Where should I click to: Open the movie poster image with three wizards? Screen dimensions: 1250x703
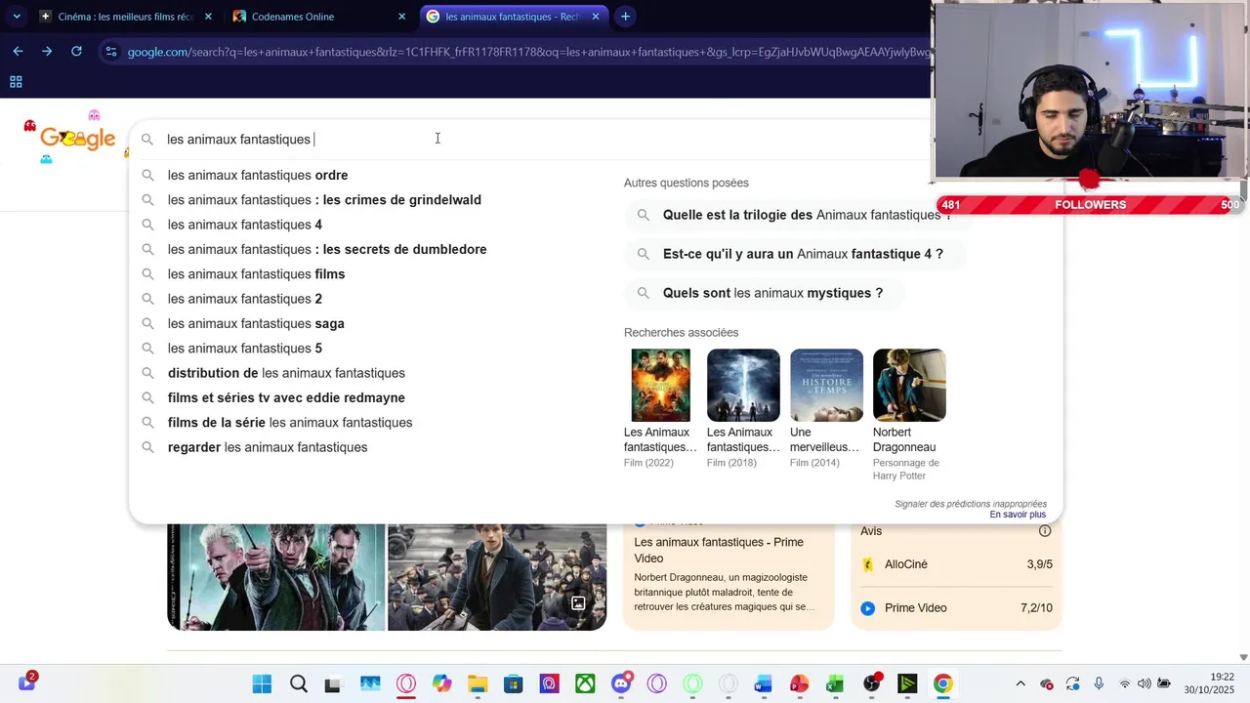click(x=276, y=577)
